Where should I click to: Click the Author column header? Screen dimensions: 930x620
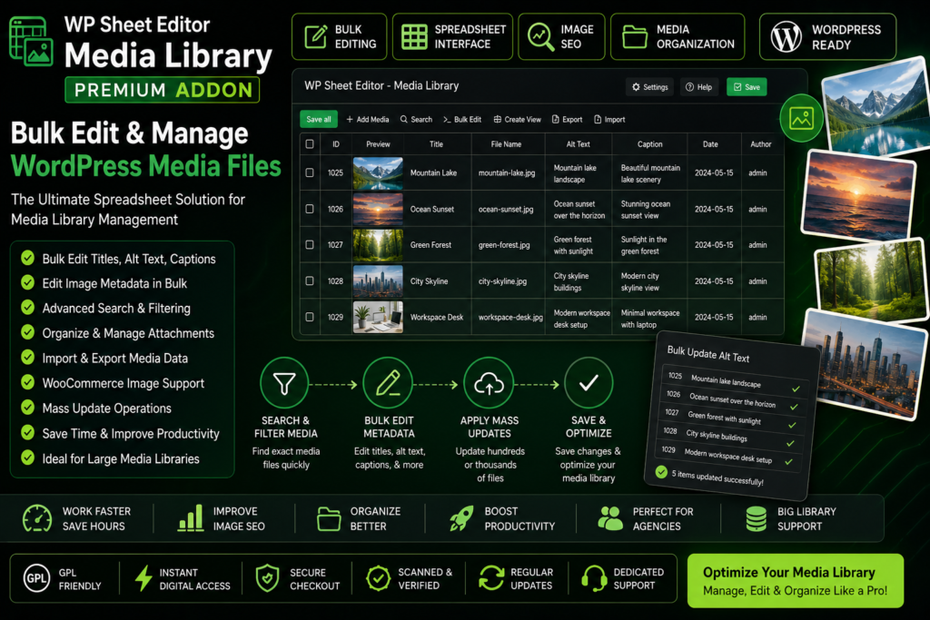760,144
